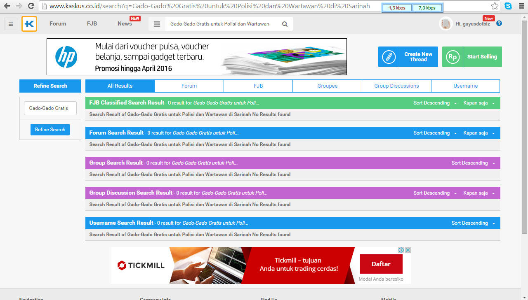Screen dimensions: 528x300
Task: Open the FJB menu
Action: pyautogui.click(x=92, y=24)
